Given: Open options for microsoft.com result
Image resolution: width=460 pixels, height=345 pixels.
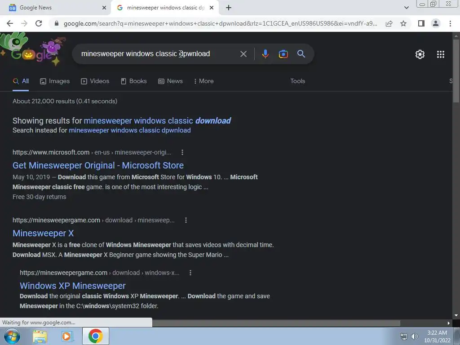Looking at the screenshot, I should click(182, 153).
